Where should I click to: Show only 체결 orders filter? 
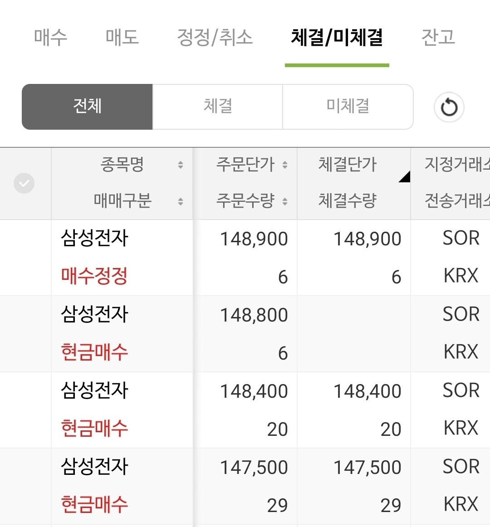(218, 107)
